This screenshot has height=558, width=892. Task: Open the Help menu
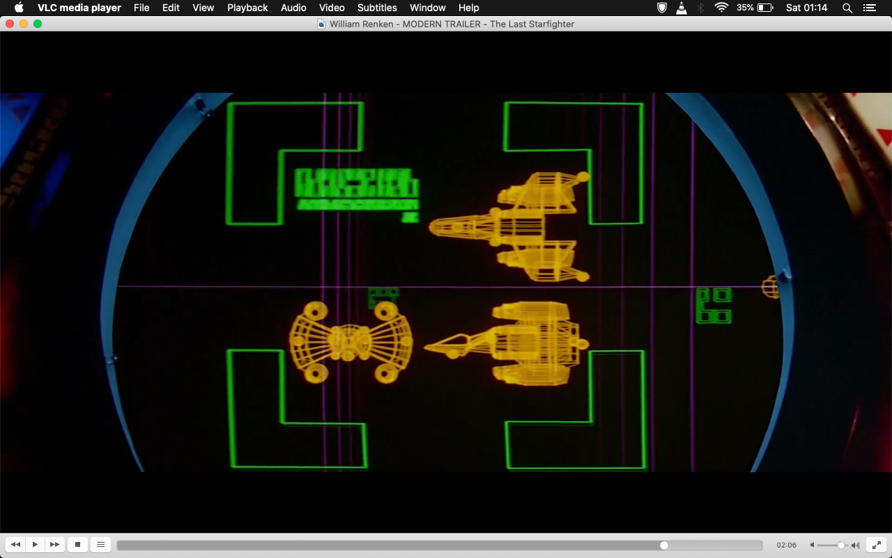469,8
